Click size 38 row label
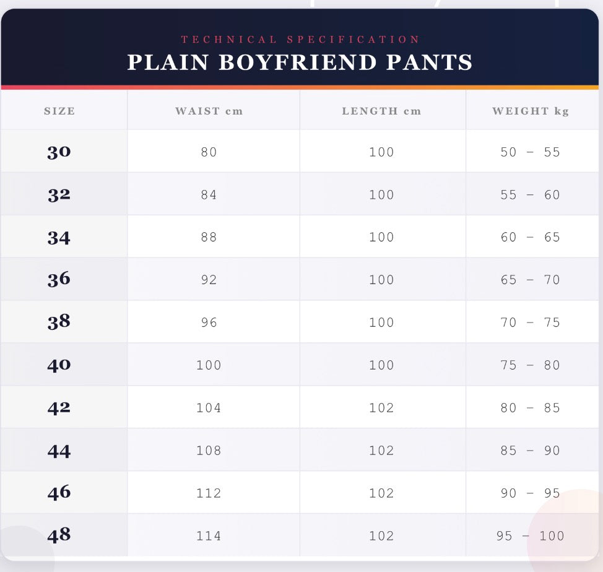Screen dimensions: 603x572 pos(59,322)
